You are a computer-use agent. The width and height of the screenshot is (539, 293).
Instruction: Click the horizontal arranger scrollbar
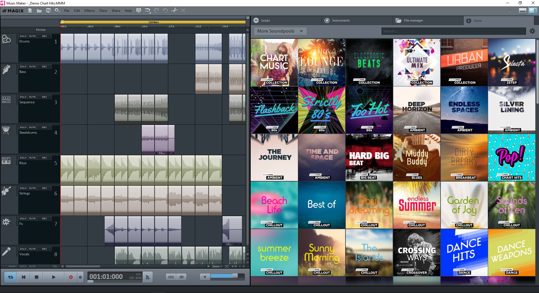coord(83,266)
